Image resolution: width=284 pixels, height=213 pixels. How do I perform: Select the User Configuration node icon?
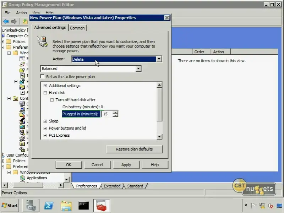[3, 155]
